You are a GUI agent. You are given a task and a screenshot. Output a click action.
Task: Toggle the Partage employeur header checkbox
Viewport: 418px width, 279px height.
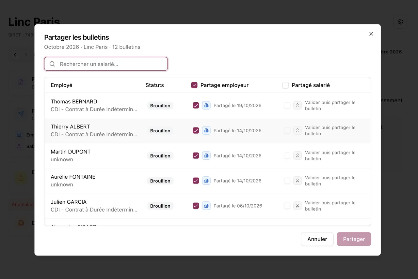pos(194,85)
